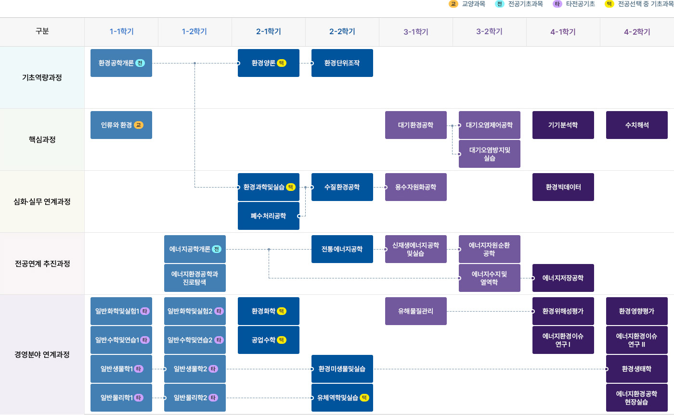This screenshot has width=674, height=415.
Task: Open the 에너지환경이슈 연구 I course box
Action: click(563, 340)
